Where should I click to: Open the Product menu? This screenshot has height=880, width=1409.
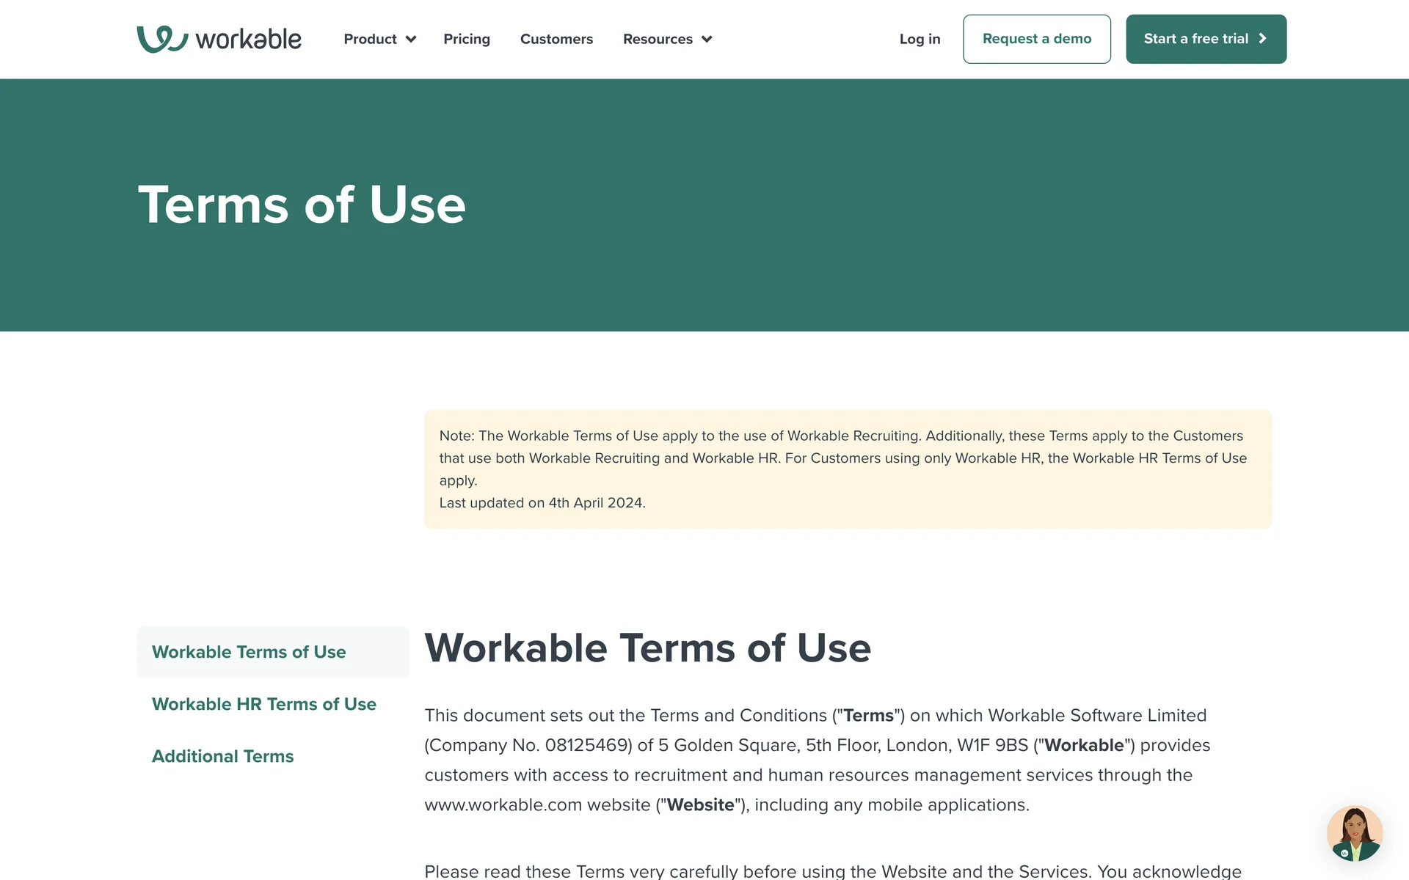[370, 39]
